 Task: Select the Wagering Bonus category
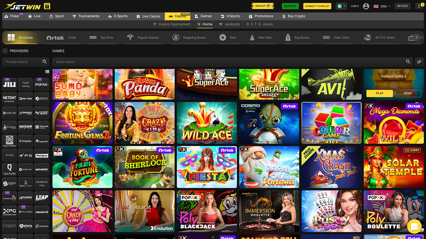(189, 38)
